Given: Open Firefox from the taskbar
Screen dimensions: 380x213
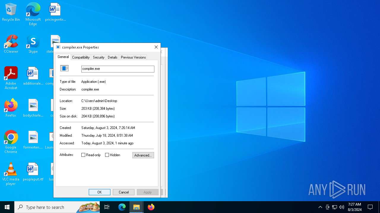Looking at the screenshot, I should pos(151,207).
